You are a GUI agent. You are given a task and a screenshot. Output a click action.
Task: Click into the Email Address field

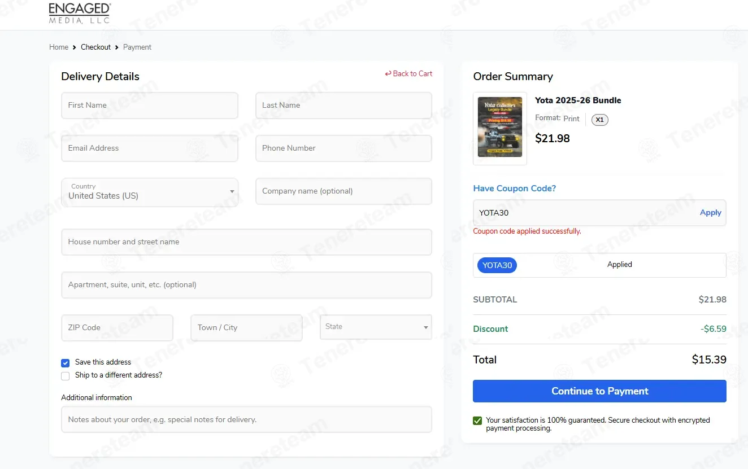pos(150,148)
